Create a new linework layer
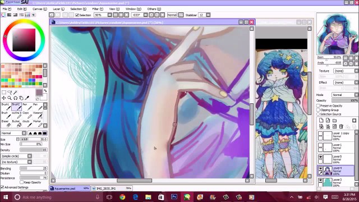This screenshot has width=359, height=202. pyautogui.click(x=328, y=121)
